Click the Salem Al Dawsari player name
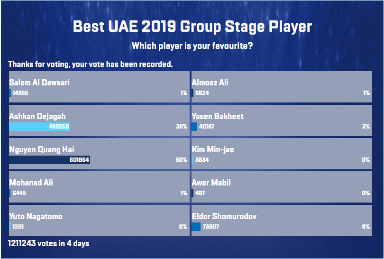Image resolution: width=384 pixels, height=259 pixels. pyautogui.click(x=39, y=83)
